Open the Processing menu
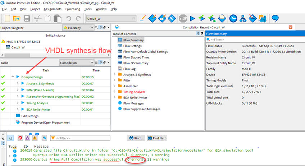The image size is (305, 166). [x=73, y=9]
